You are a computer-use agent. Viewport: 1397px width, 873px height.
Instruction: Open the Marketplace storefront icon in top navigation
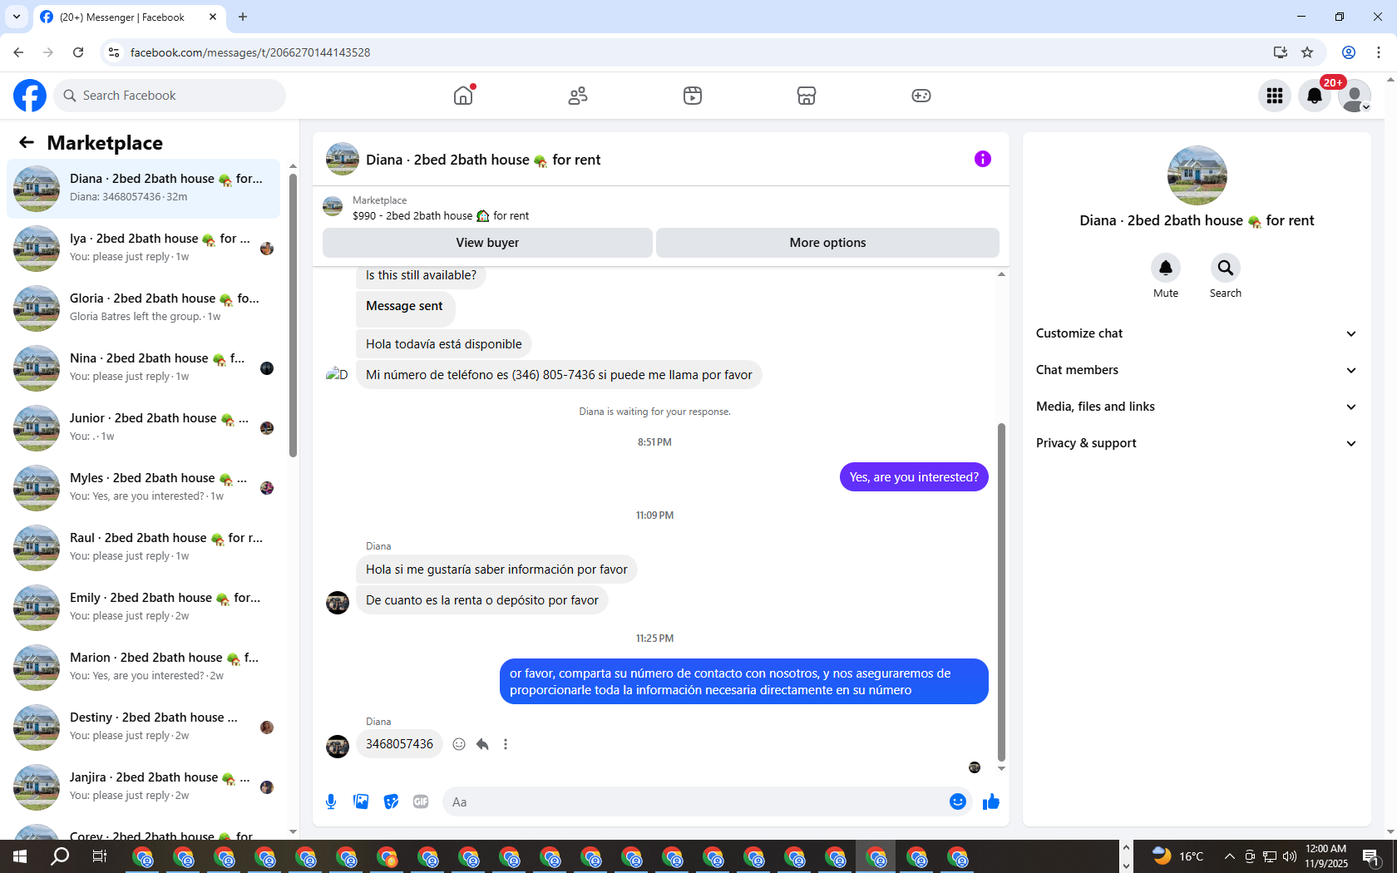[x=807, y=96]
